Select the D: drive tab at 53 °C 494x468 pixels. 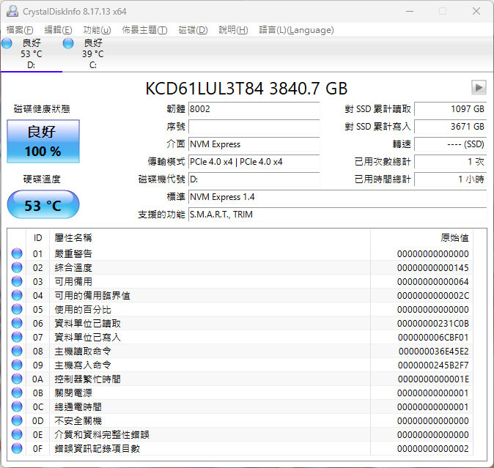click(x=32, y=53)
